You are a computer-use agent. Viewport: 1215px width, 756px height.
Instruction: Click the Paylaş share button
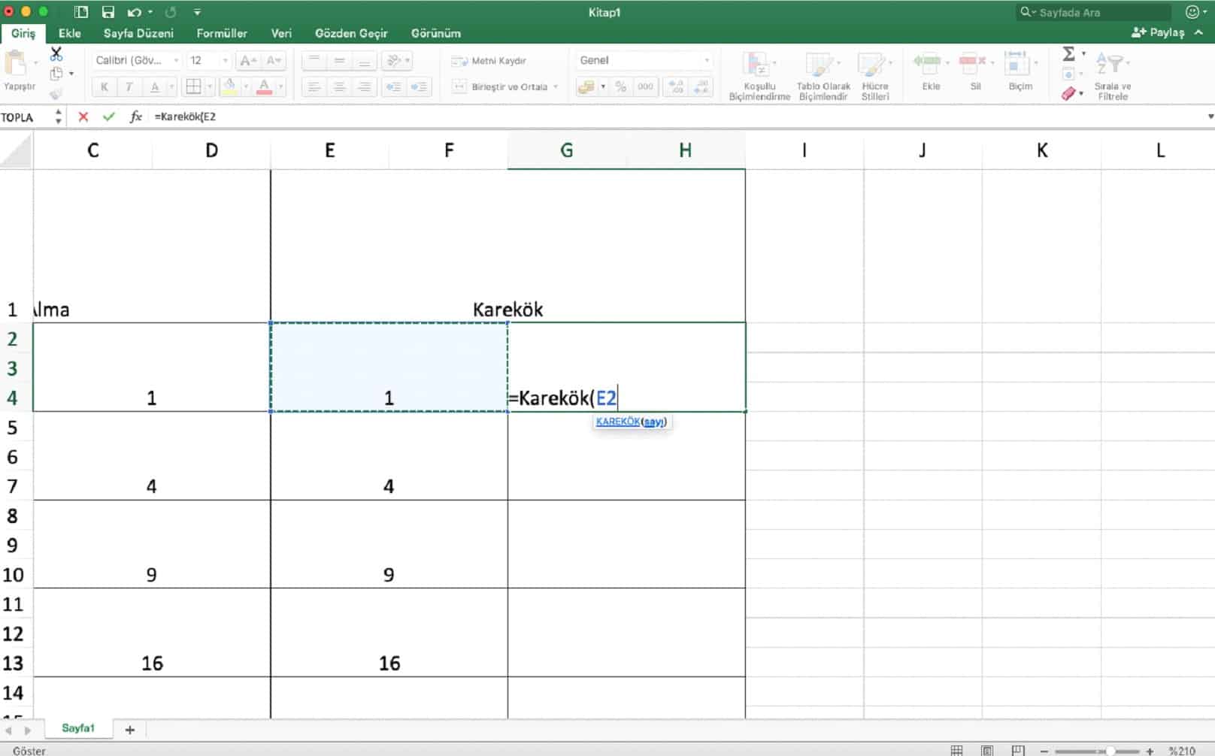tap(1159, 32)
